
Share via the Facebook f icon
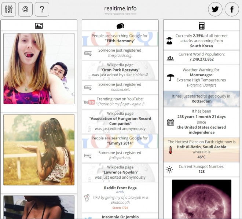click(x=232, y=9)
